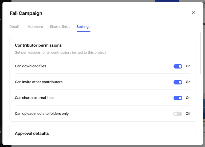The image size is (205, 147).
Task: Select the Settings tab
Action: pos(83,27)
